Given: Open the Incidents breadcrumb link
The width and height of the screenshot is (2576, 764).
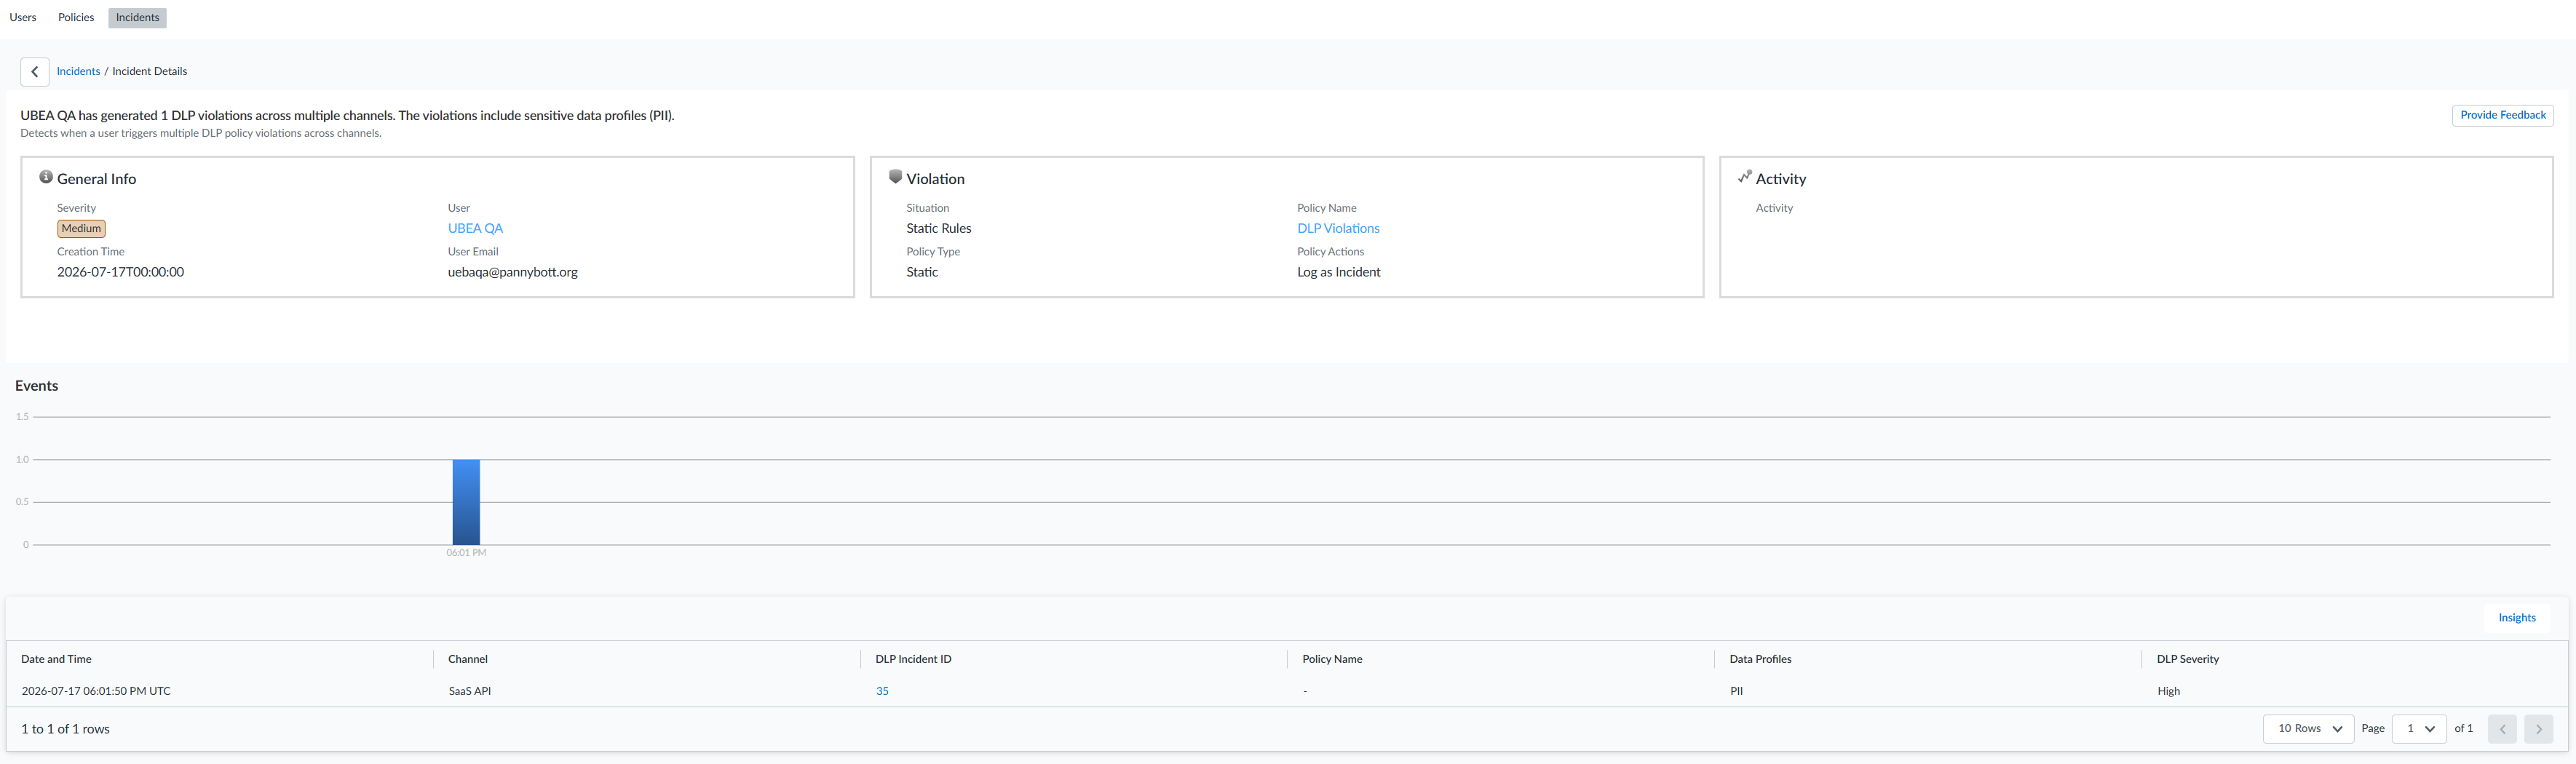Looking at the screenshot, I should (x=78, y=72).
